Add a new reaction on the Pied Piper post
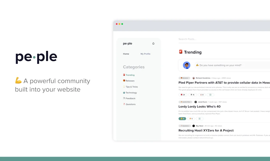Image resolution: width=270 pixels, height=161 pixels. [210, 95]
